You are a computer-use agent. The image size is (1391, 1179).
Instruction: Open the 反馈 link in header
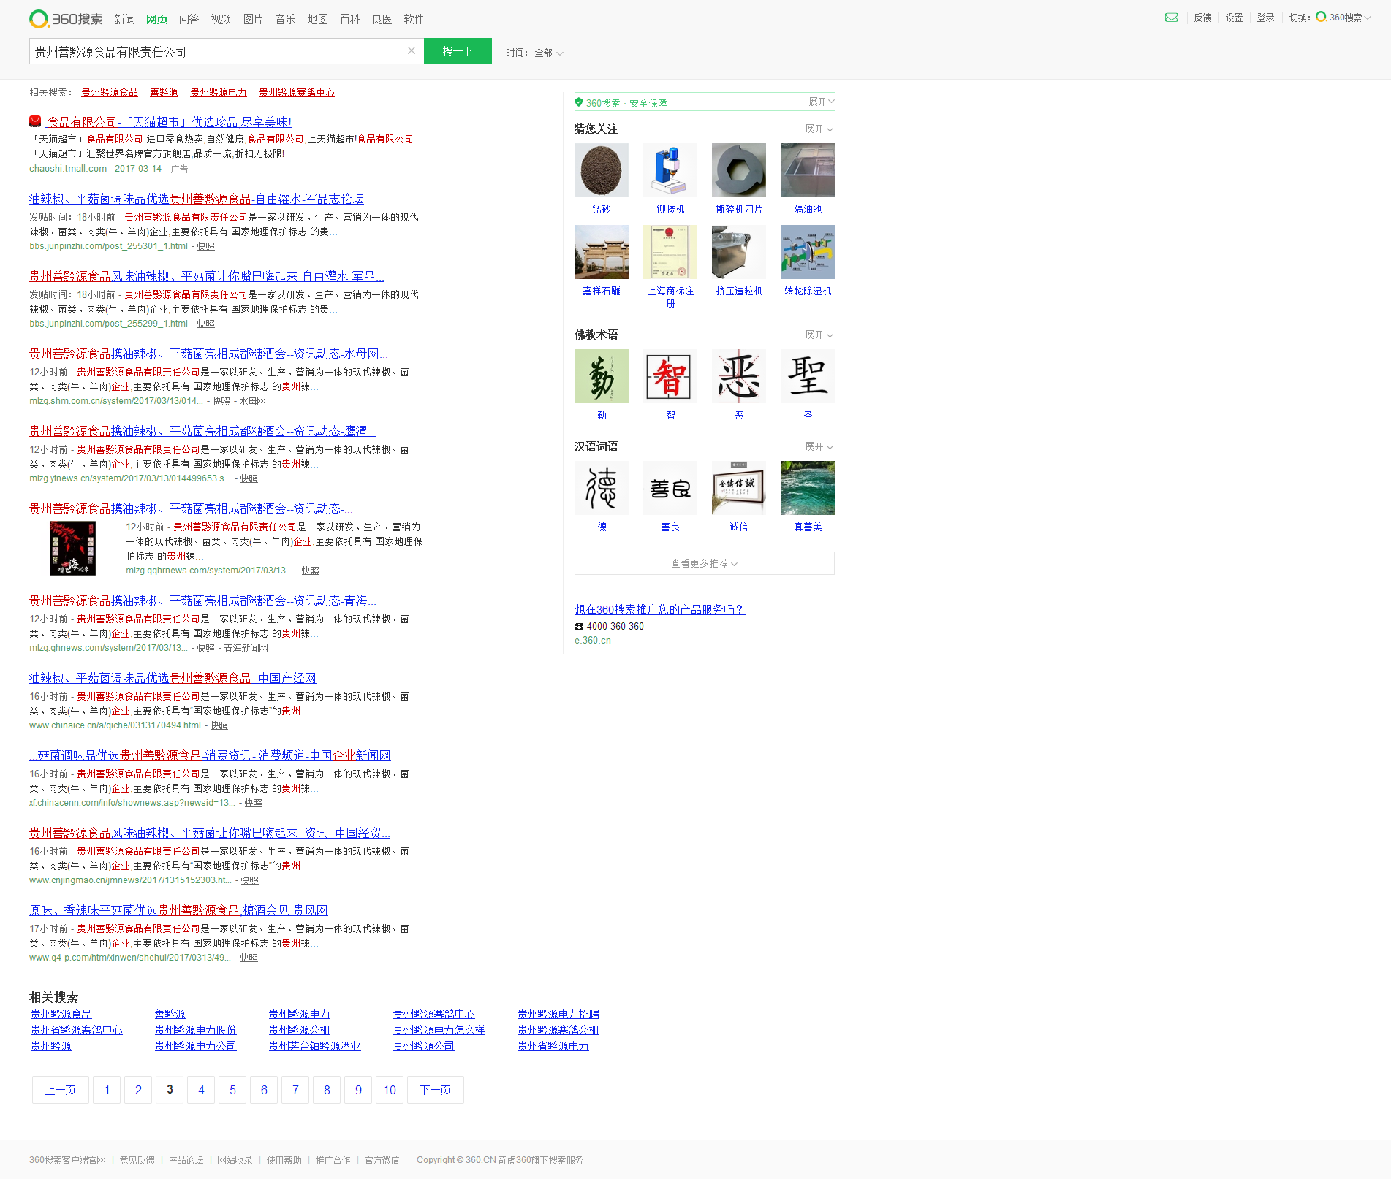click(x=1202, y=18)
